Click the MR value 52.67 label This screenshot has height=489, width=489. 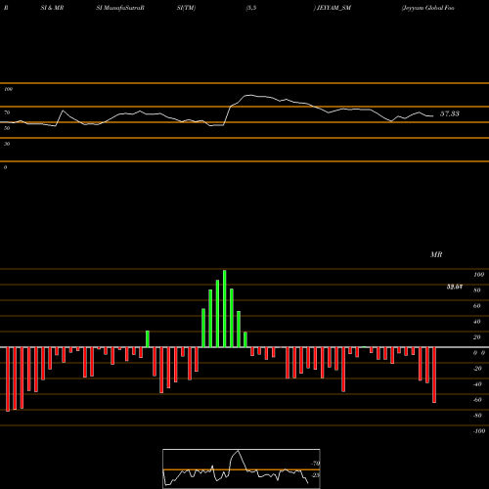(x=455, y=287)
